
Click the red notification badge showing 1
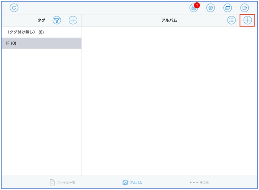pos(197,5)
